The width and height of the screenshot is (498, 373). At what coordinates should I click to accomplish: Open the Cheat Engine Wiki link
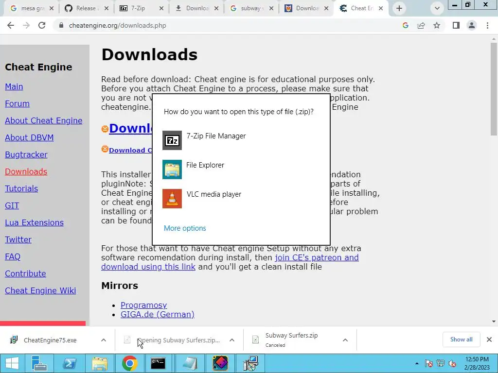click(40, 290)
